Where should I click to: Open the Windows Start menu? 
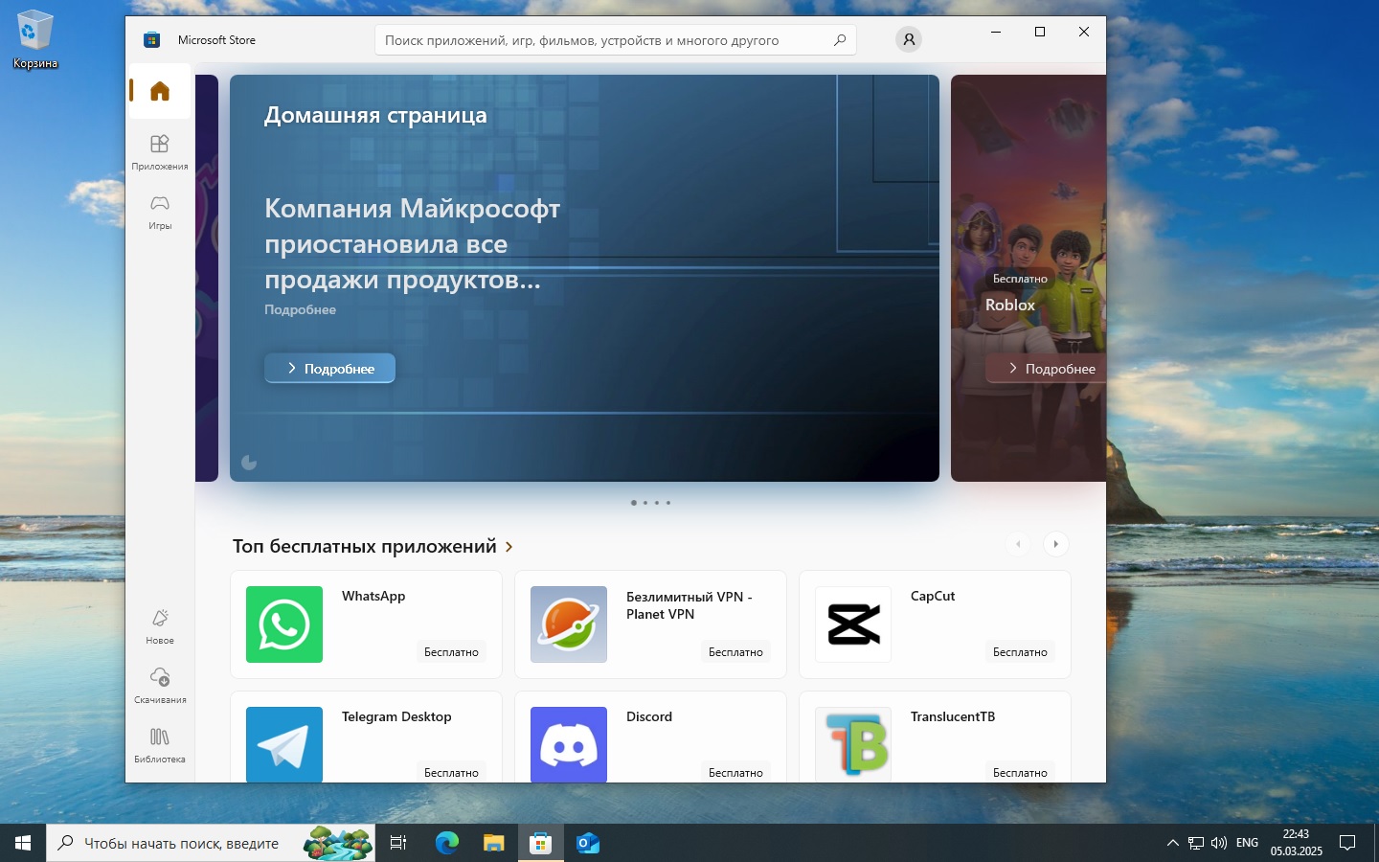tap(23, 843)
